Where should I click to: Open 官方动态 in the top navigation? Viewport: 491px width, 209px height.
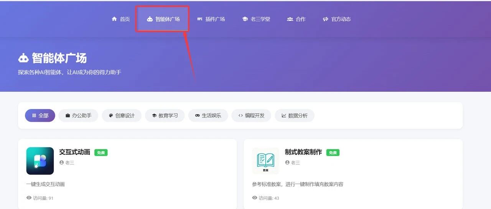coord(336,19)
